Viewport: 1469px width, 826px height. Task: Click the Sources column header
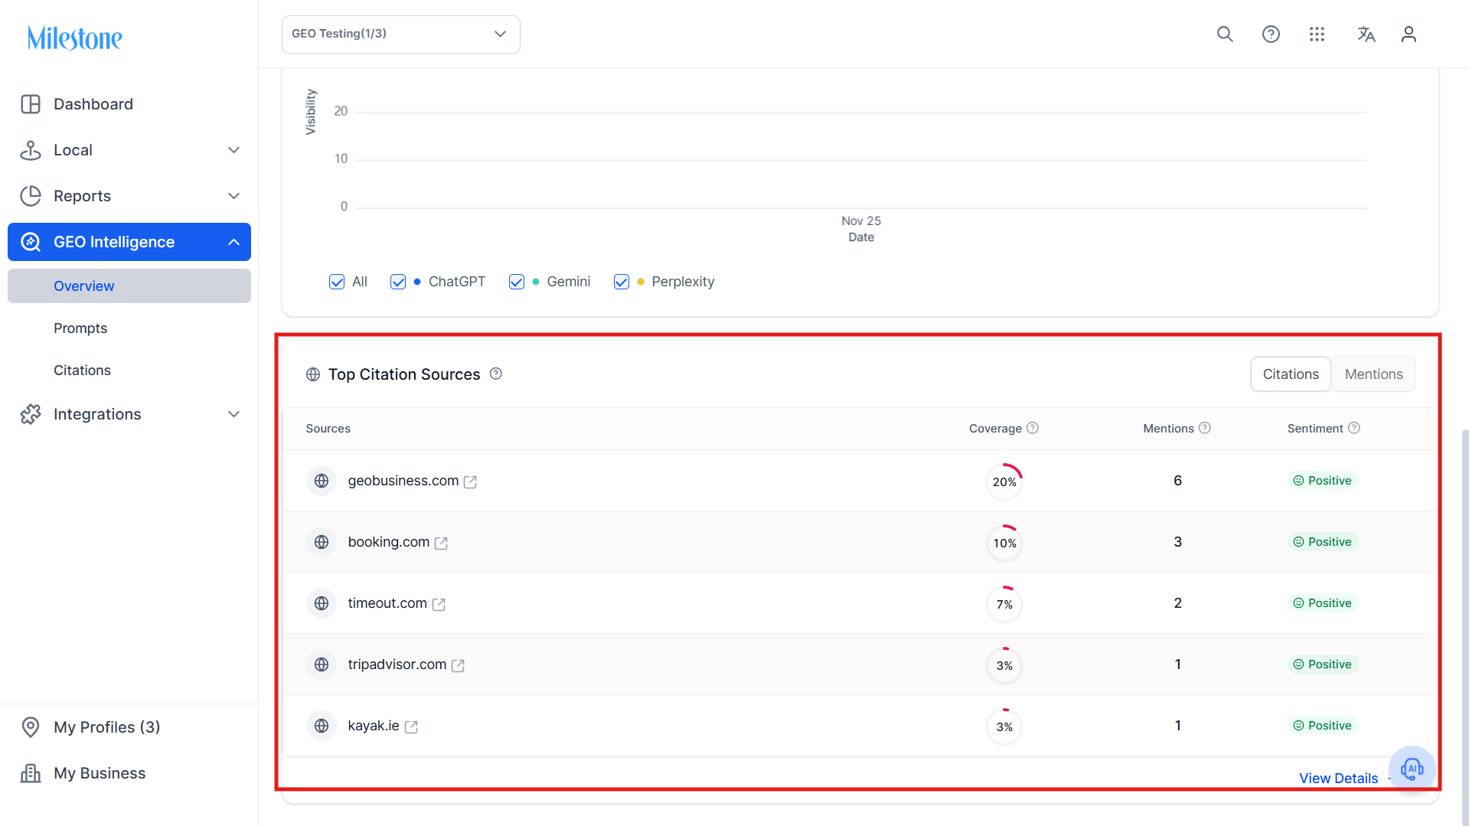point(328,429)
